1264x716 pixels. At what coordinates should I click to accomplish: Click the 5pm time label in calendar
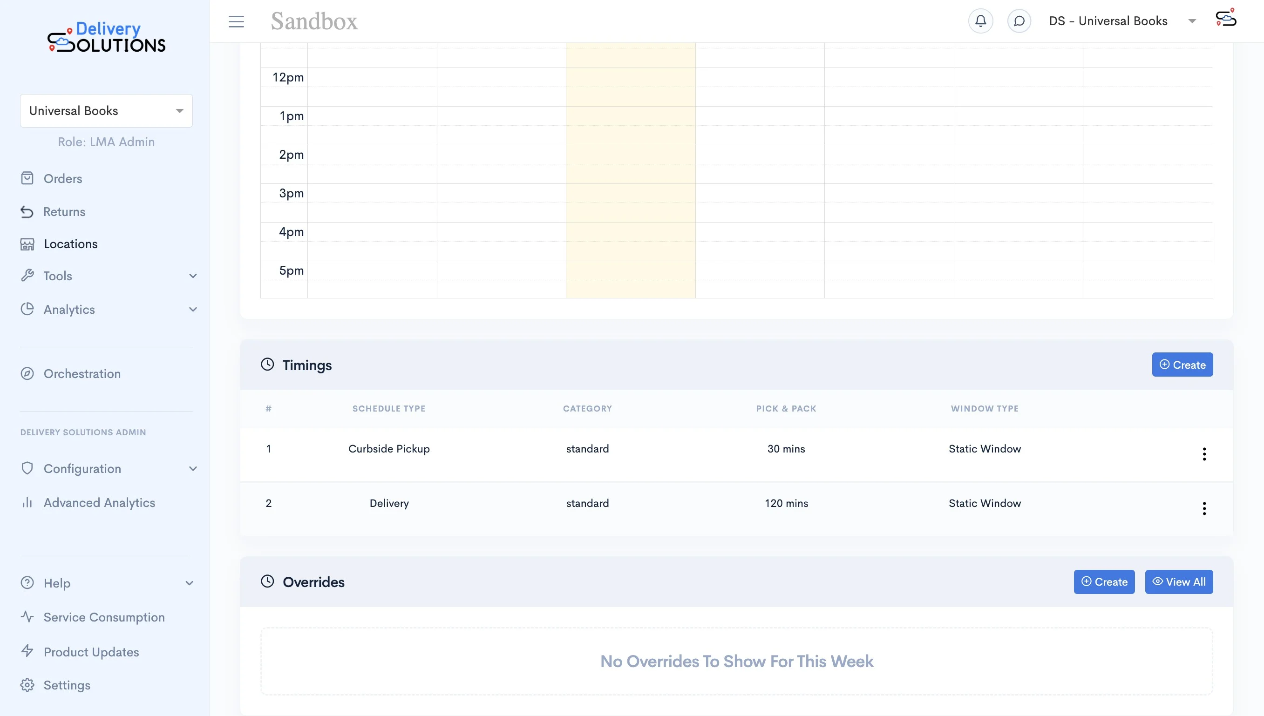pyautogui.click(x=291, y=270)
